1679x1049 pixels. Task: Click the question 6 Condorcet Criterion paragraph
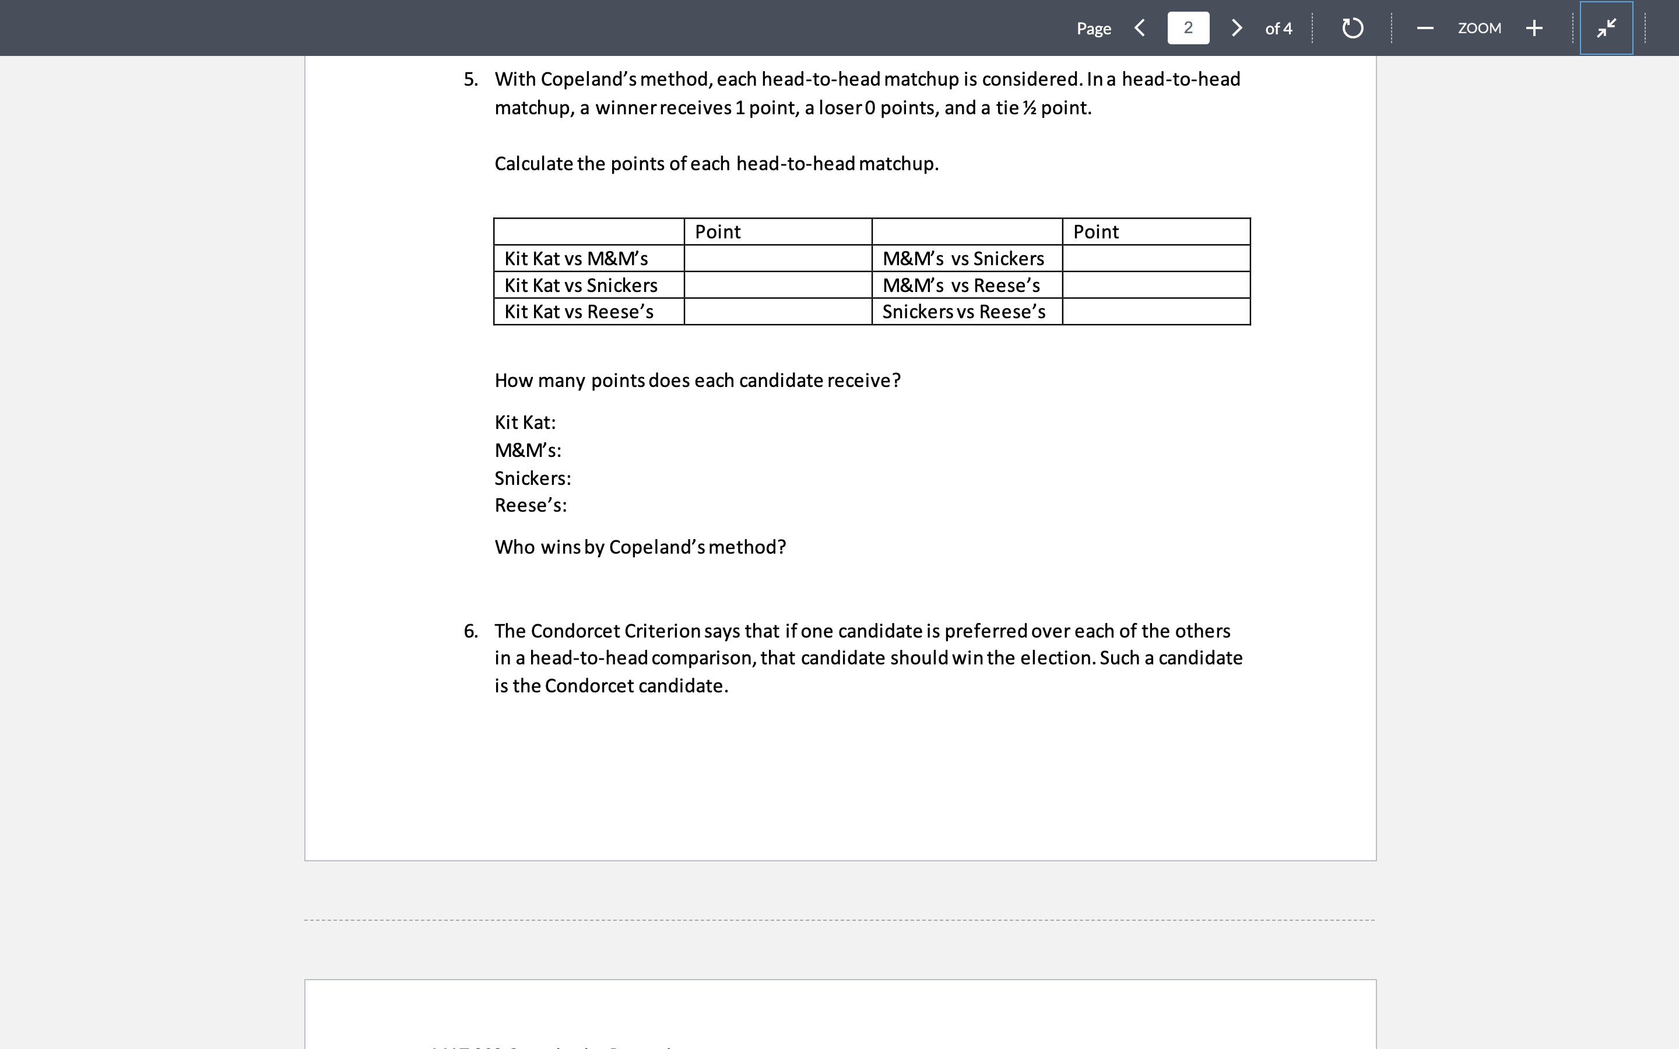click(868, 658)
